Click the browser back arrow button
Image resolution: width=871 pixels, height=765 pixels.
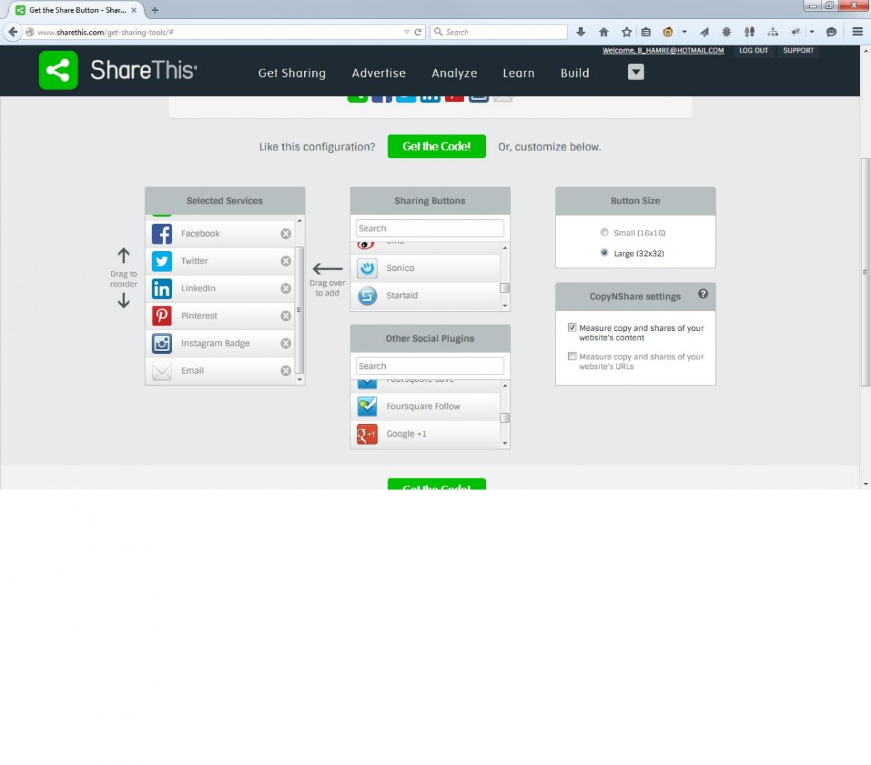(x=13, y=32)
